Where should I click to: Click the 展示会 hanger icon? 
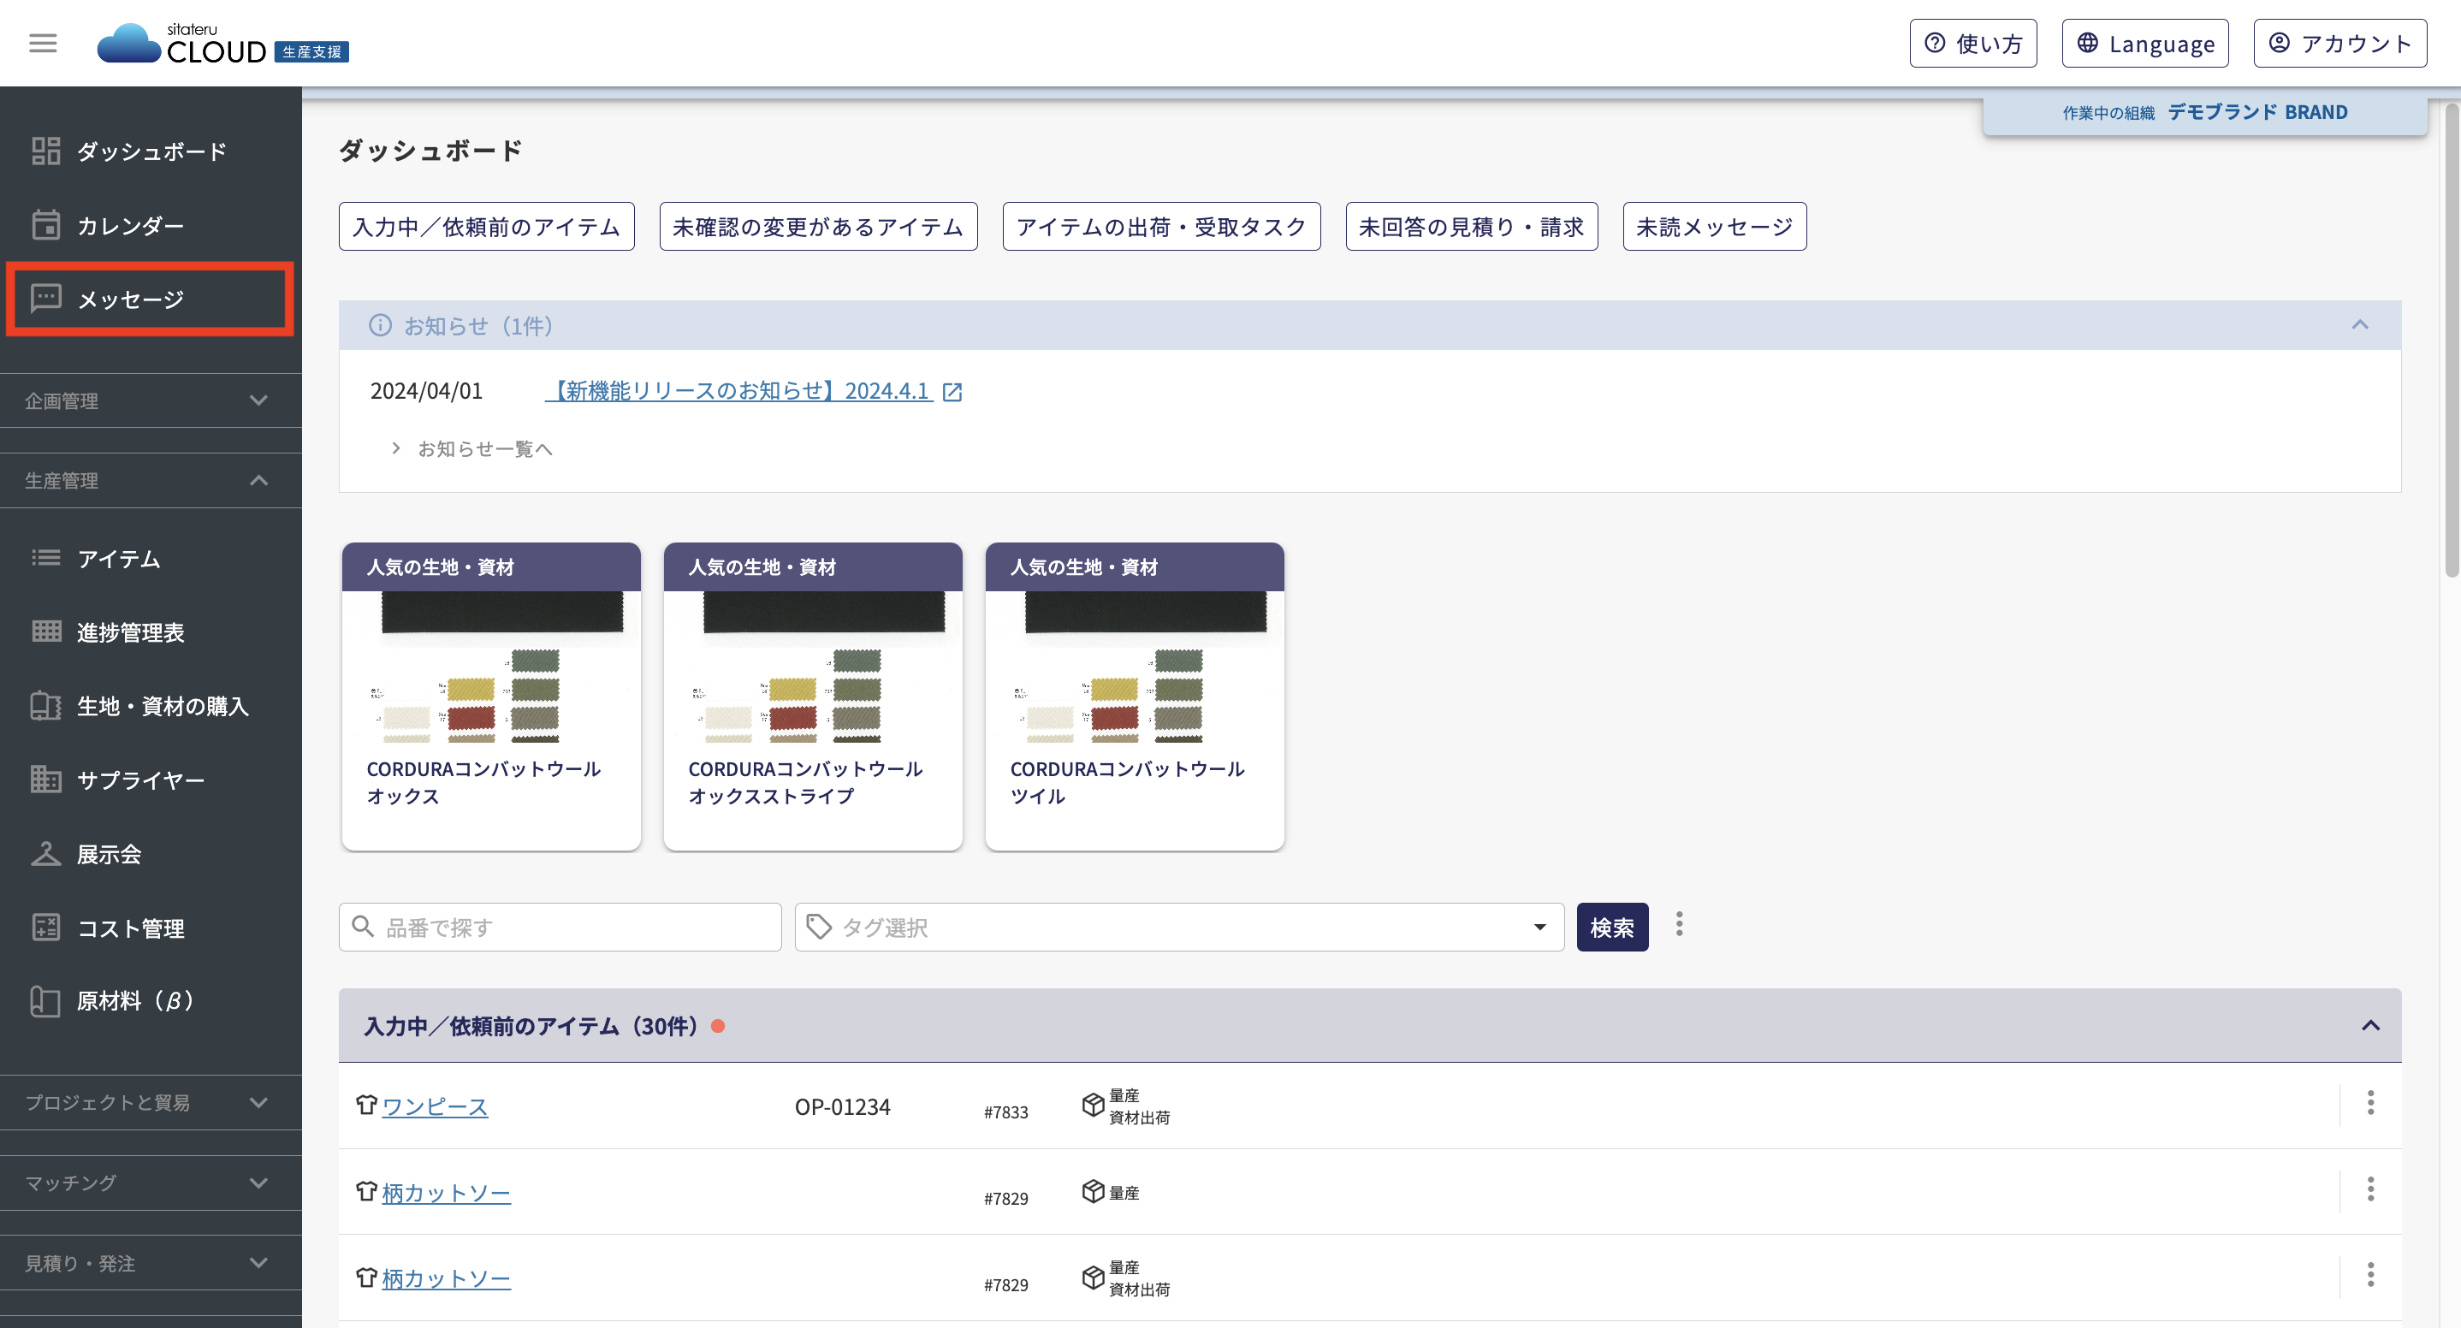[x=44, y=853]
